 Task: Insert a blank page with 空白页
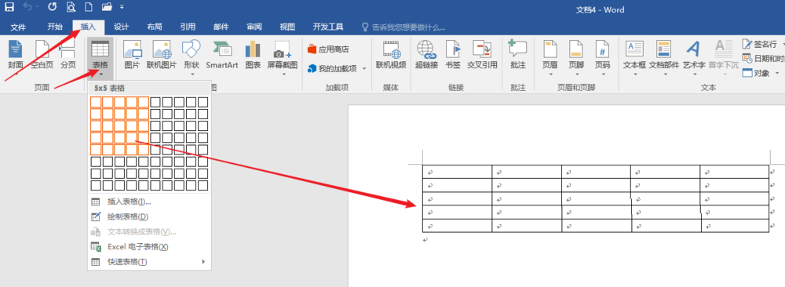pyautogui.click(x=42, y=56)
